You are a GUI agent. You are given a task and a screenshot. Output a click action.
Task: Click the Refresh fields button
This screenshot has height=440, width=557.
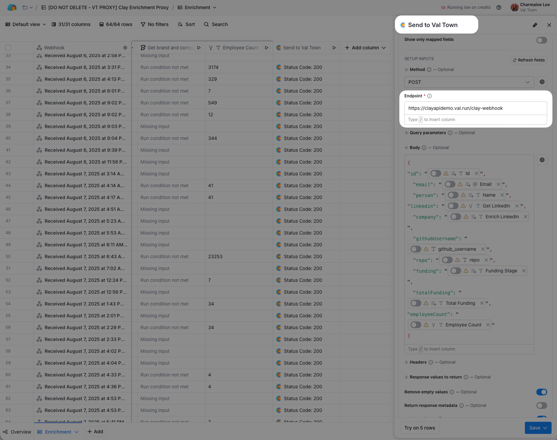[x=529, y=60]
